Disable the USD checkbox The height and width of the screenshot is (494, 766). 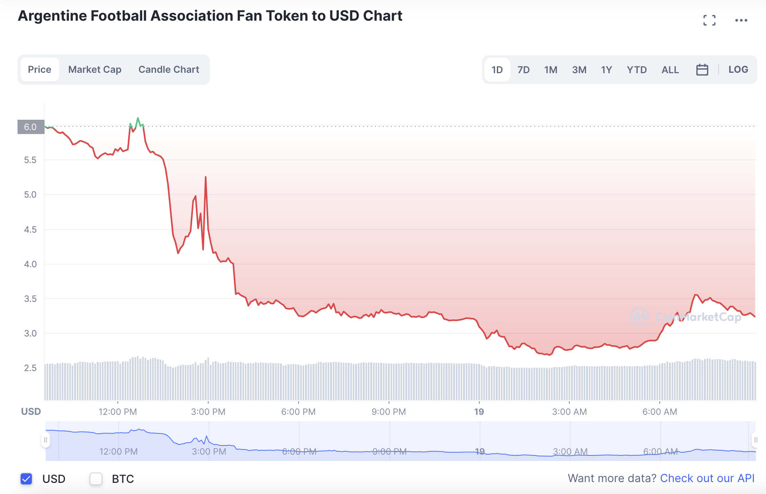26,479
